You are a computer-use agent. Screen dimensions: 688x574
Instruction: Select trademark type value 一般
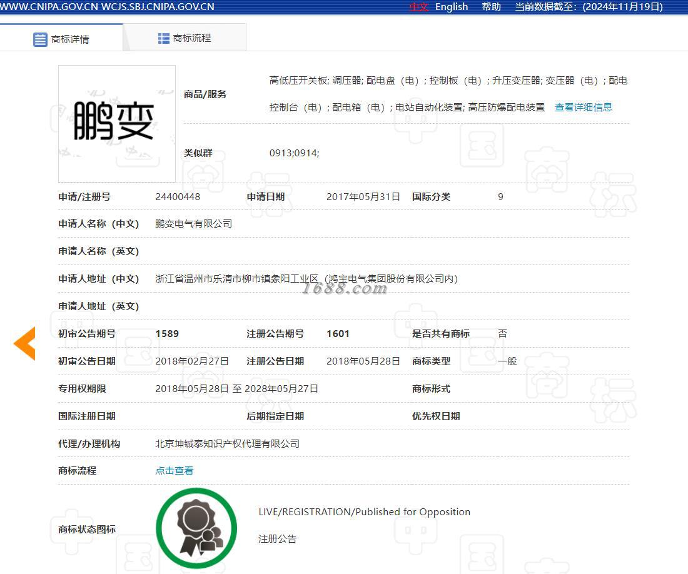[507, 361]
